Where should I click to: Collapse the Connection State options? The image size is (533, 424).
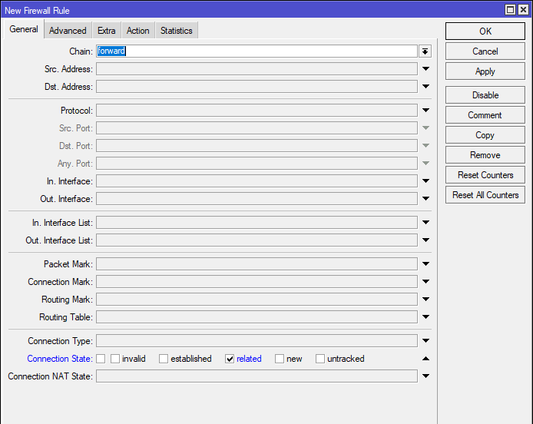pyautogui.click(x=425, y=359)
